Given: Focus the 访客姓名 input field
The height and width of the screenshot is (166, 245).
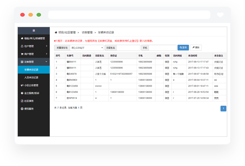Looking at the screenshot, I should (128, 48).
